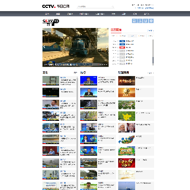
Task: Open the thumbnail of two politicians' portraits
Action: (x=127, y=128)
